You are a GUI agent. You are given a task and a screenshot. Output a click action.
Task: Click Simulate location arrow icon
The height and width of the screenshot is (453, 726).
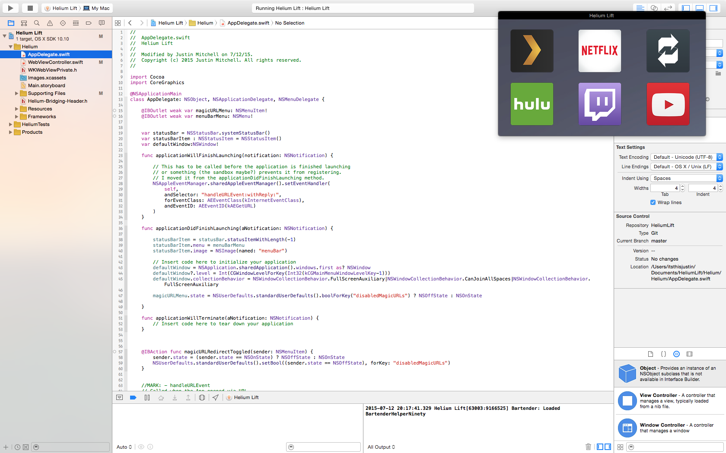215,397
